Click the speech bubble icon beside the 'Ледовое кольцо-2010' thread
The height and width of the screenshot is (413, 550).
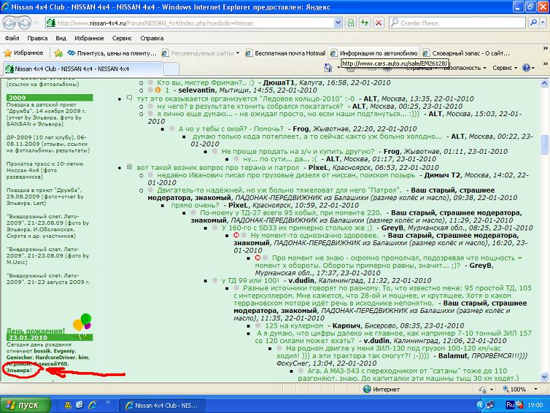[129, 97]
